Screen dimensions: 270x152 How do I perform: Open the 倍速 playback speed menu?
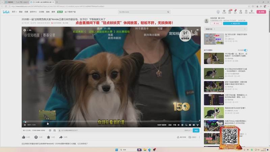point(170,125)
